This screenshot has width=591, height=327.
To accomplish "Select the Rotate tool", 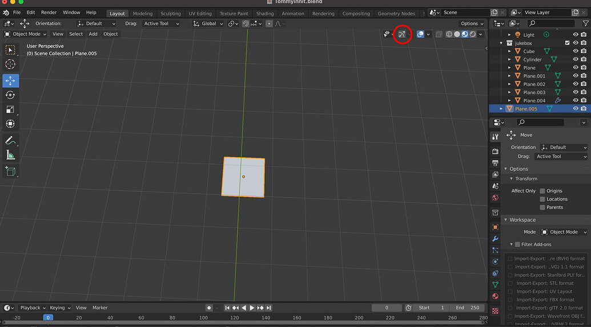I will tap(10, 95).
